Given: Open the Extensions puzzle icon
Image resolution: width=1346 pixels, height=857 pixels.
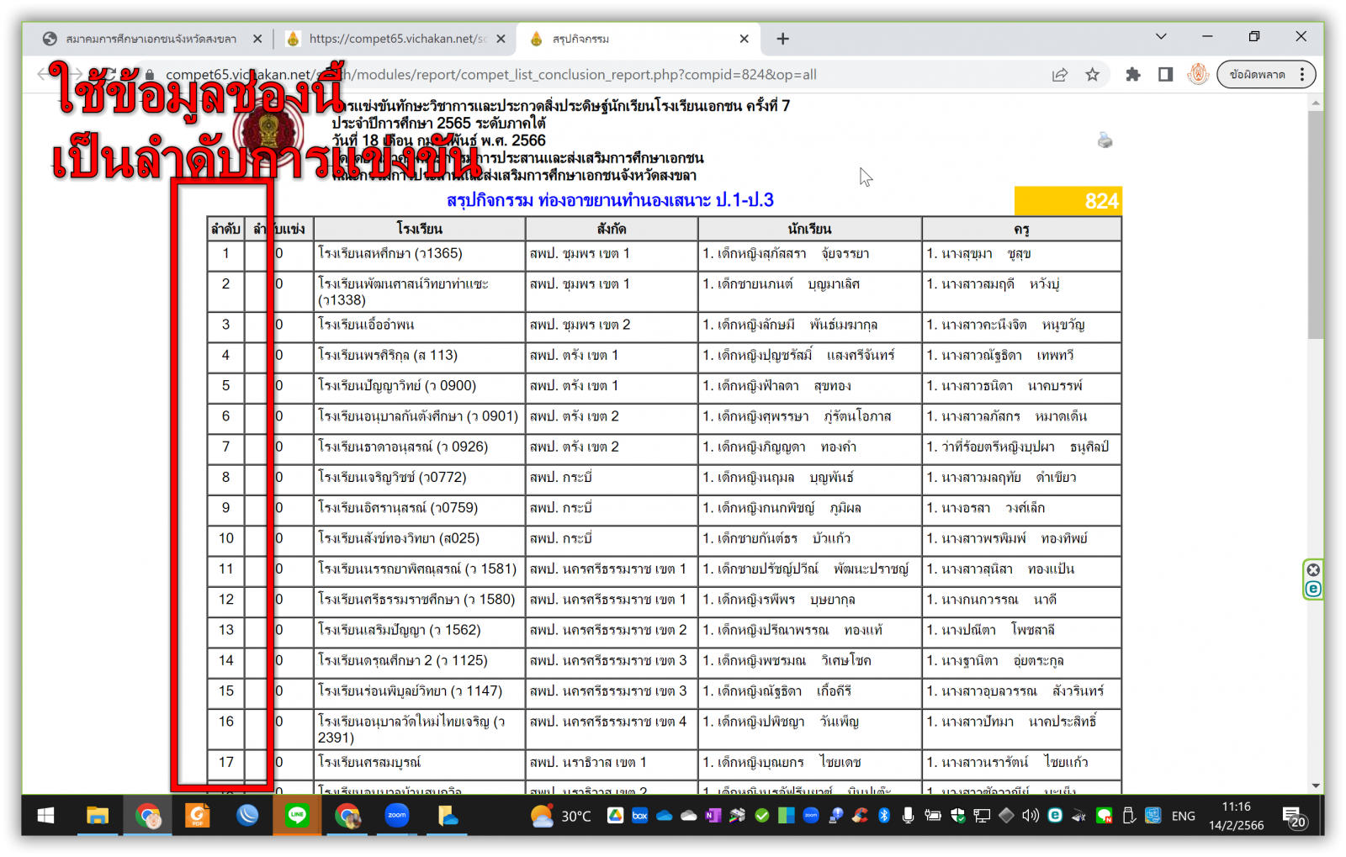Looking at the screenshot, I should click(x=1133, y=75).
